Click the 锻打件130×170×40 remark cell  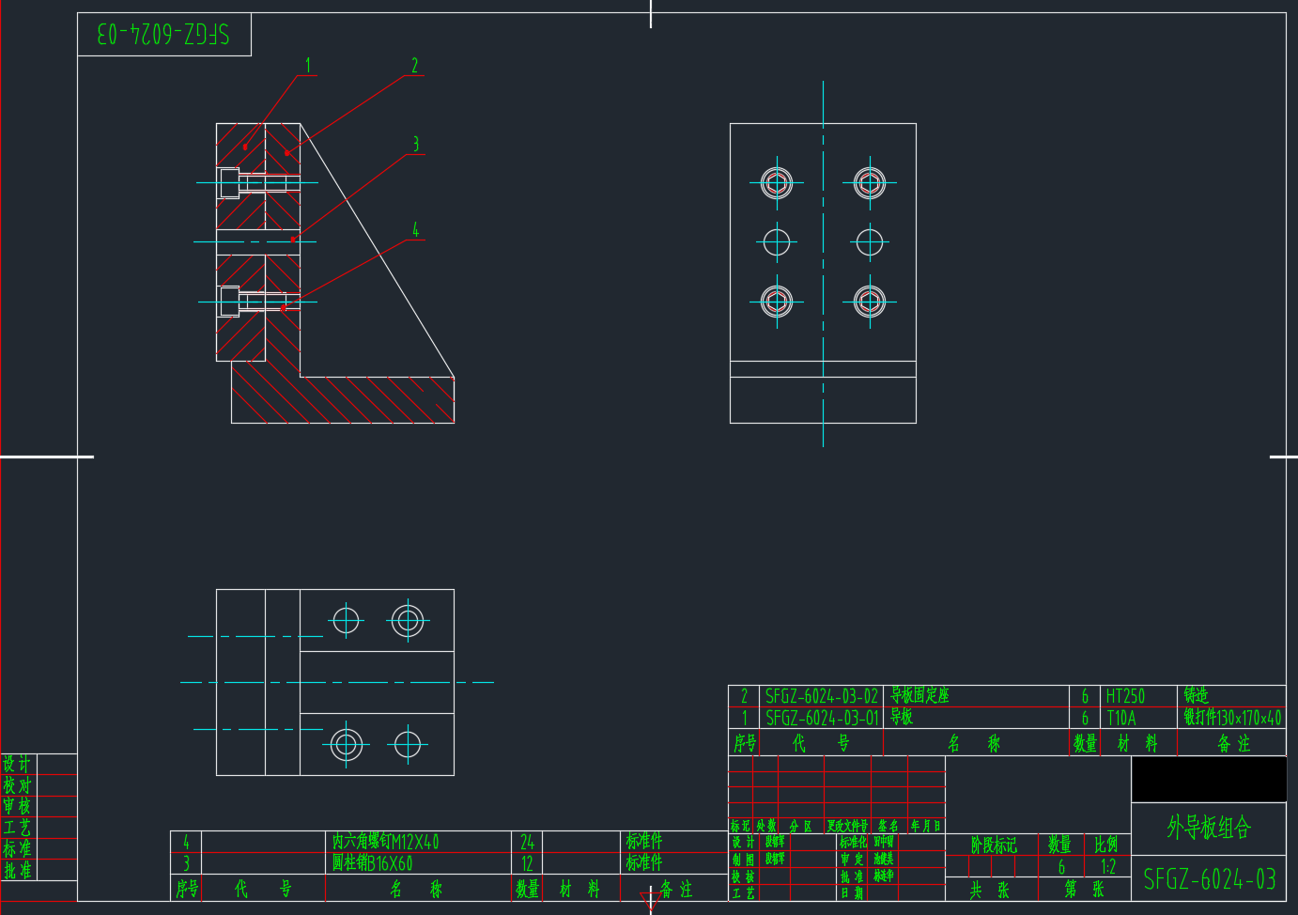pos(1231,718)
